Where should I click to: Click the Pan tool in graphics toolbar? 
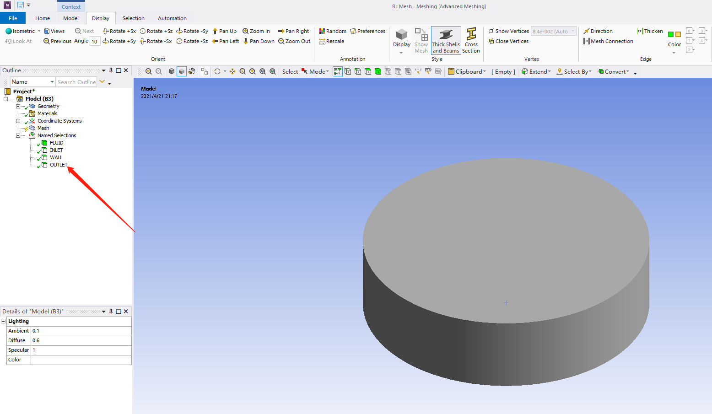pyautogui.click(x=232, y=71)
